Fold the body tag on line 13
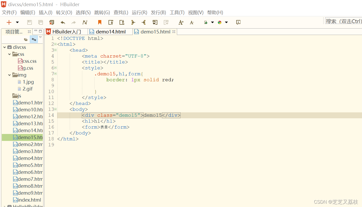The height and width of the screenshot is (207, 362). point(55,109)
